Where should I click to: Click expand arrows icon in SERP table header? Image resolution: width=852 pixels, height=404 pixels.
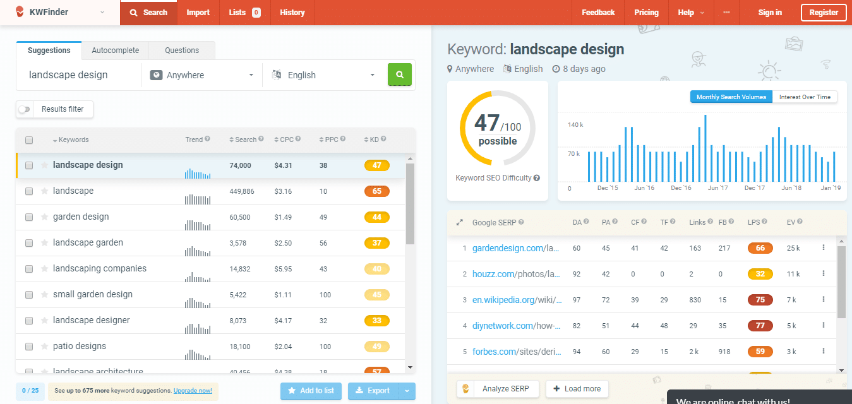pos(459,222)
